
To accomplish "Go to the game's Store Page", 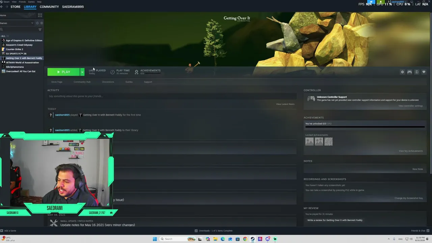I will click(x=57, y=82).
